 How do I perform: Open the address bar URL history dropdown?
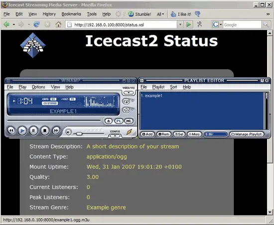180,24
